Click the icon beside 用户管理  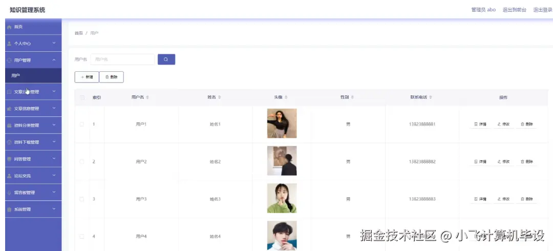tap(10, 60)
